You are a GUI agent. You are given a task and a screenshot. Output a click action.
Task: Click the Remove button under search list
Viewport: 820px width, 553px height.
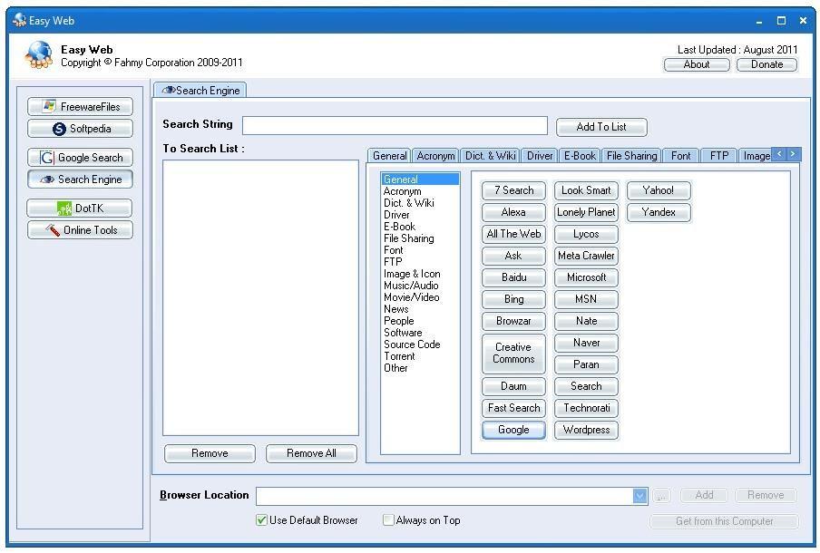[x=210, y=453]
